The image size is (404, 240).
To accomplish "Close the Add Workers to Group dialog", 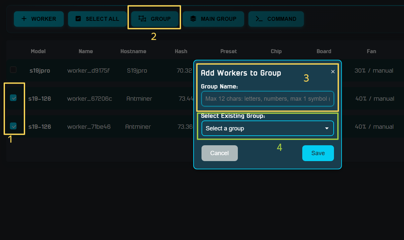I will (333, 72).
